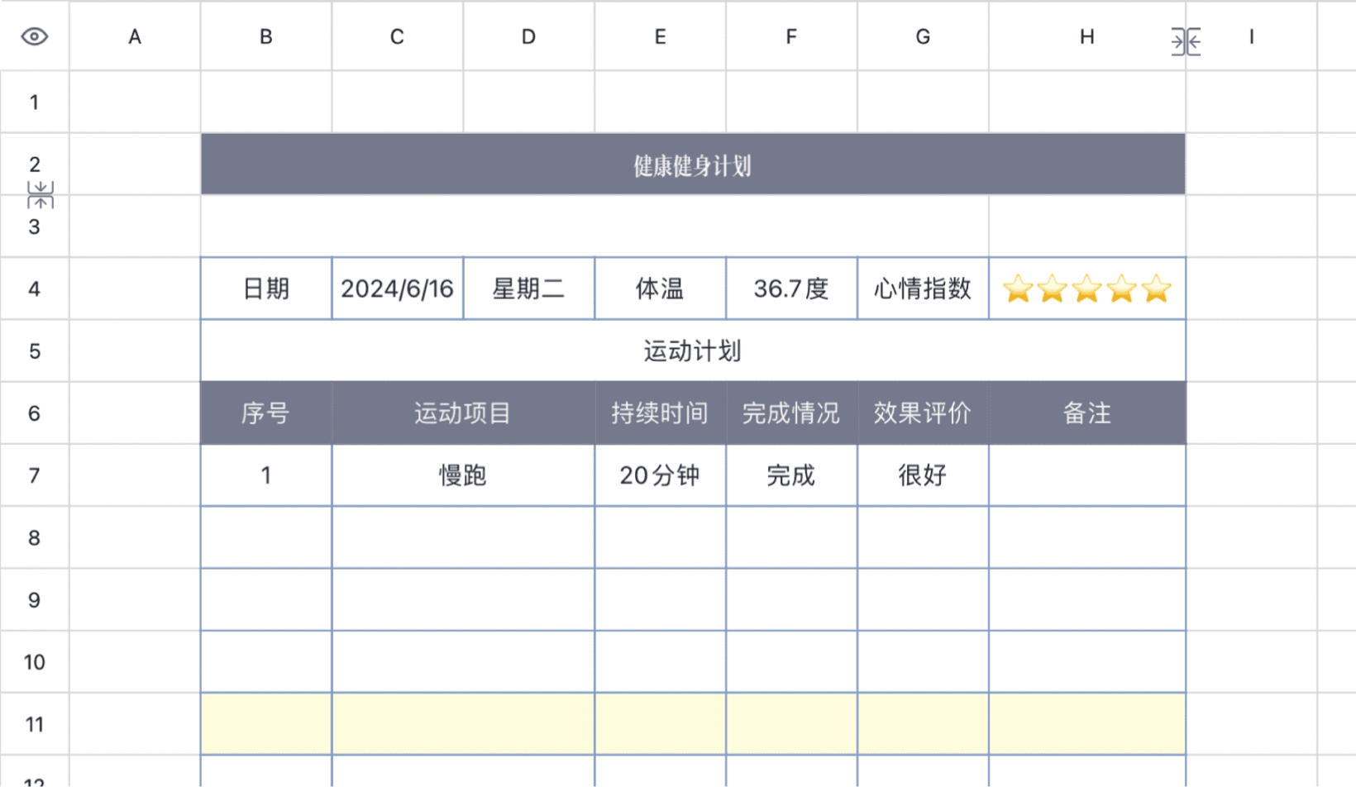Screen dimensions: 1356x787
Task: Select row 10 header
Action: pyautogui.click(x=34, y=661)
